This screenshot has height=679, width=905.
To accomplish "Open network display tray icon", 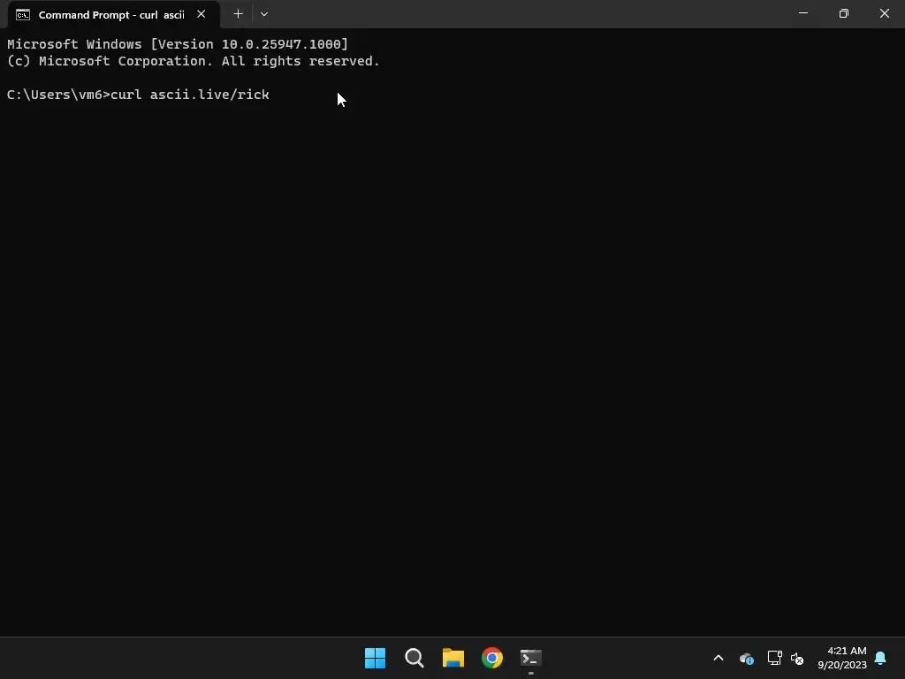I will tap(774, 658).
